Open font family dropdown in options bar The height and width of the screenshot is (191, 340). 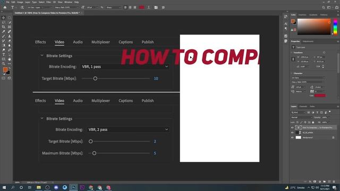pyautogui.click(x=40, y=7)
